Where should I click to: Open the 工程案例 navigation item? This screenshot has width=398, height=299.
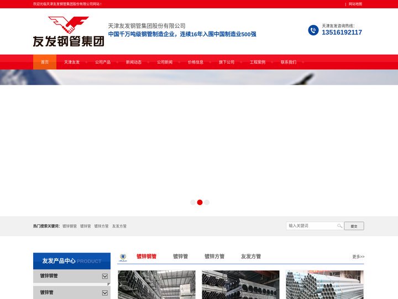(258, 62)
